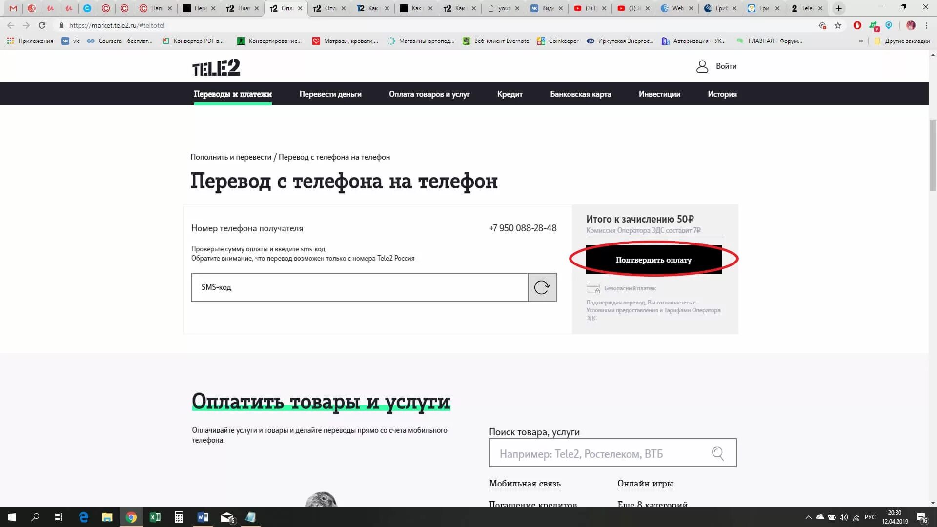
Task: Open the Веб-клиент Evernote bookmark
Action: pos(496,41)
